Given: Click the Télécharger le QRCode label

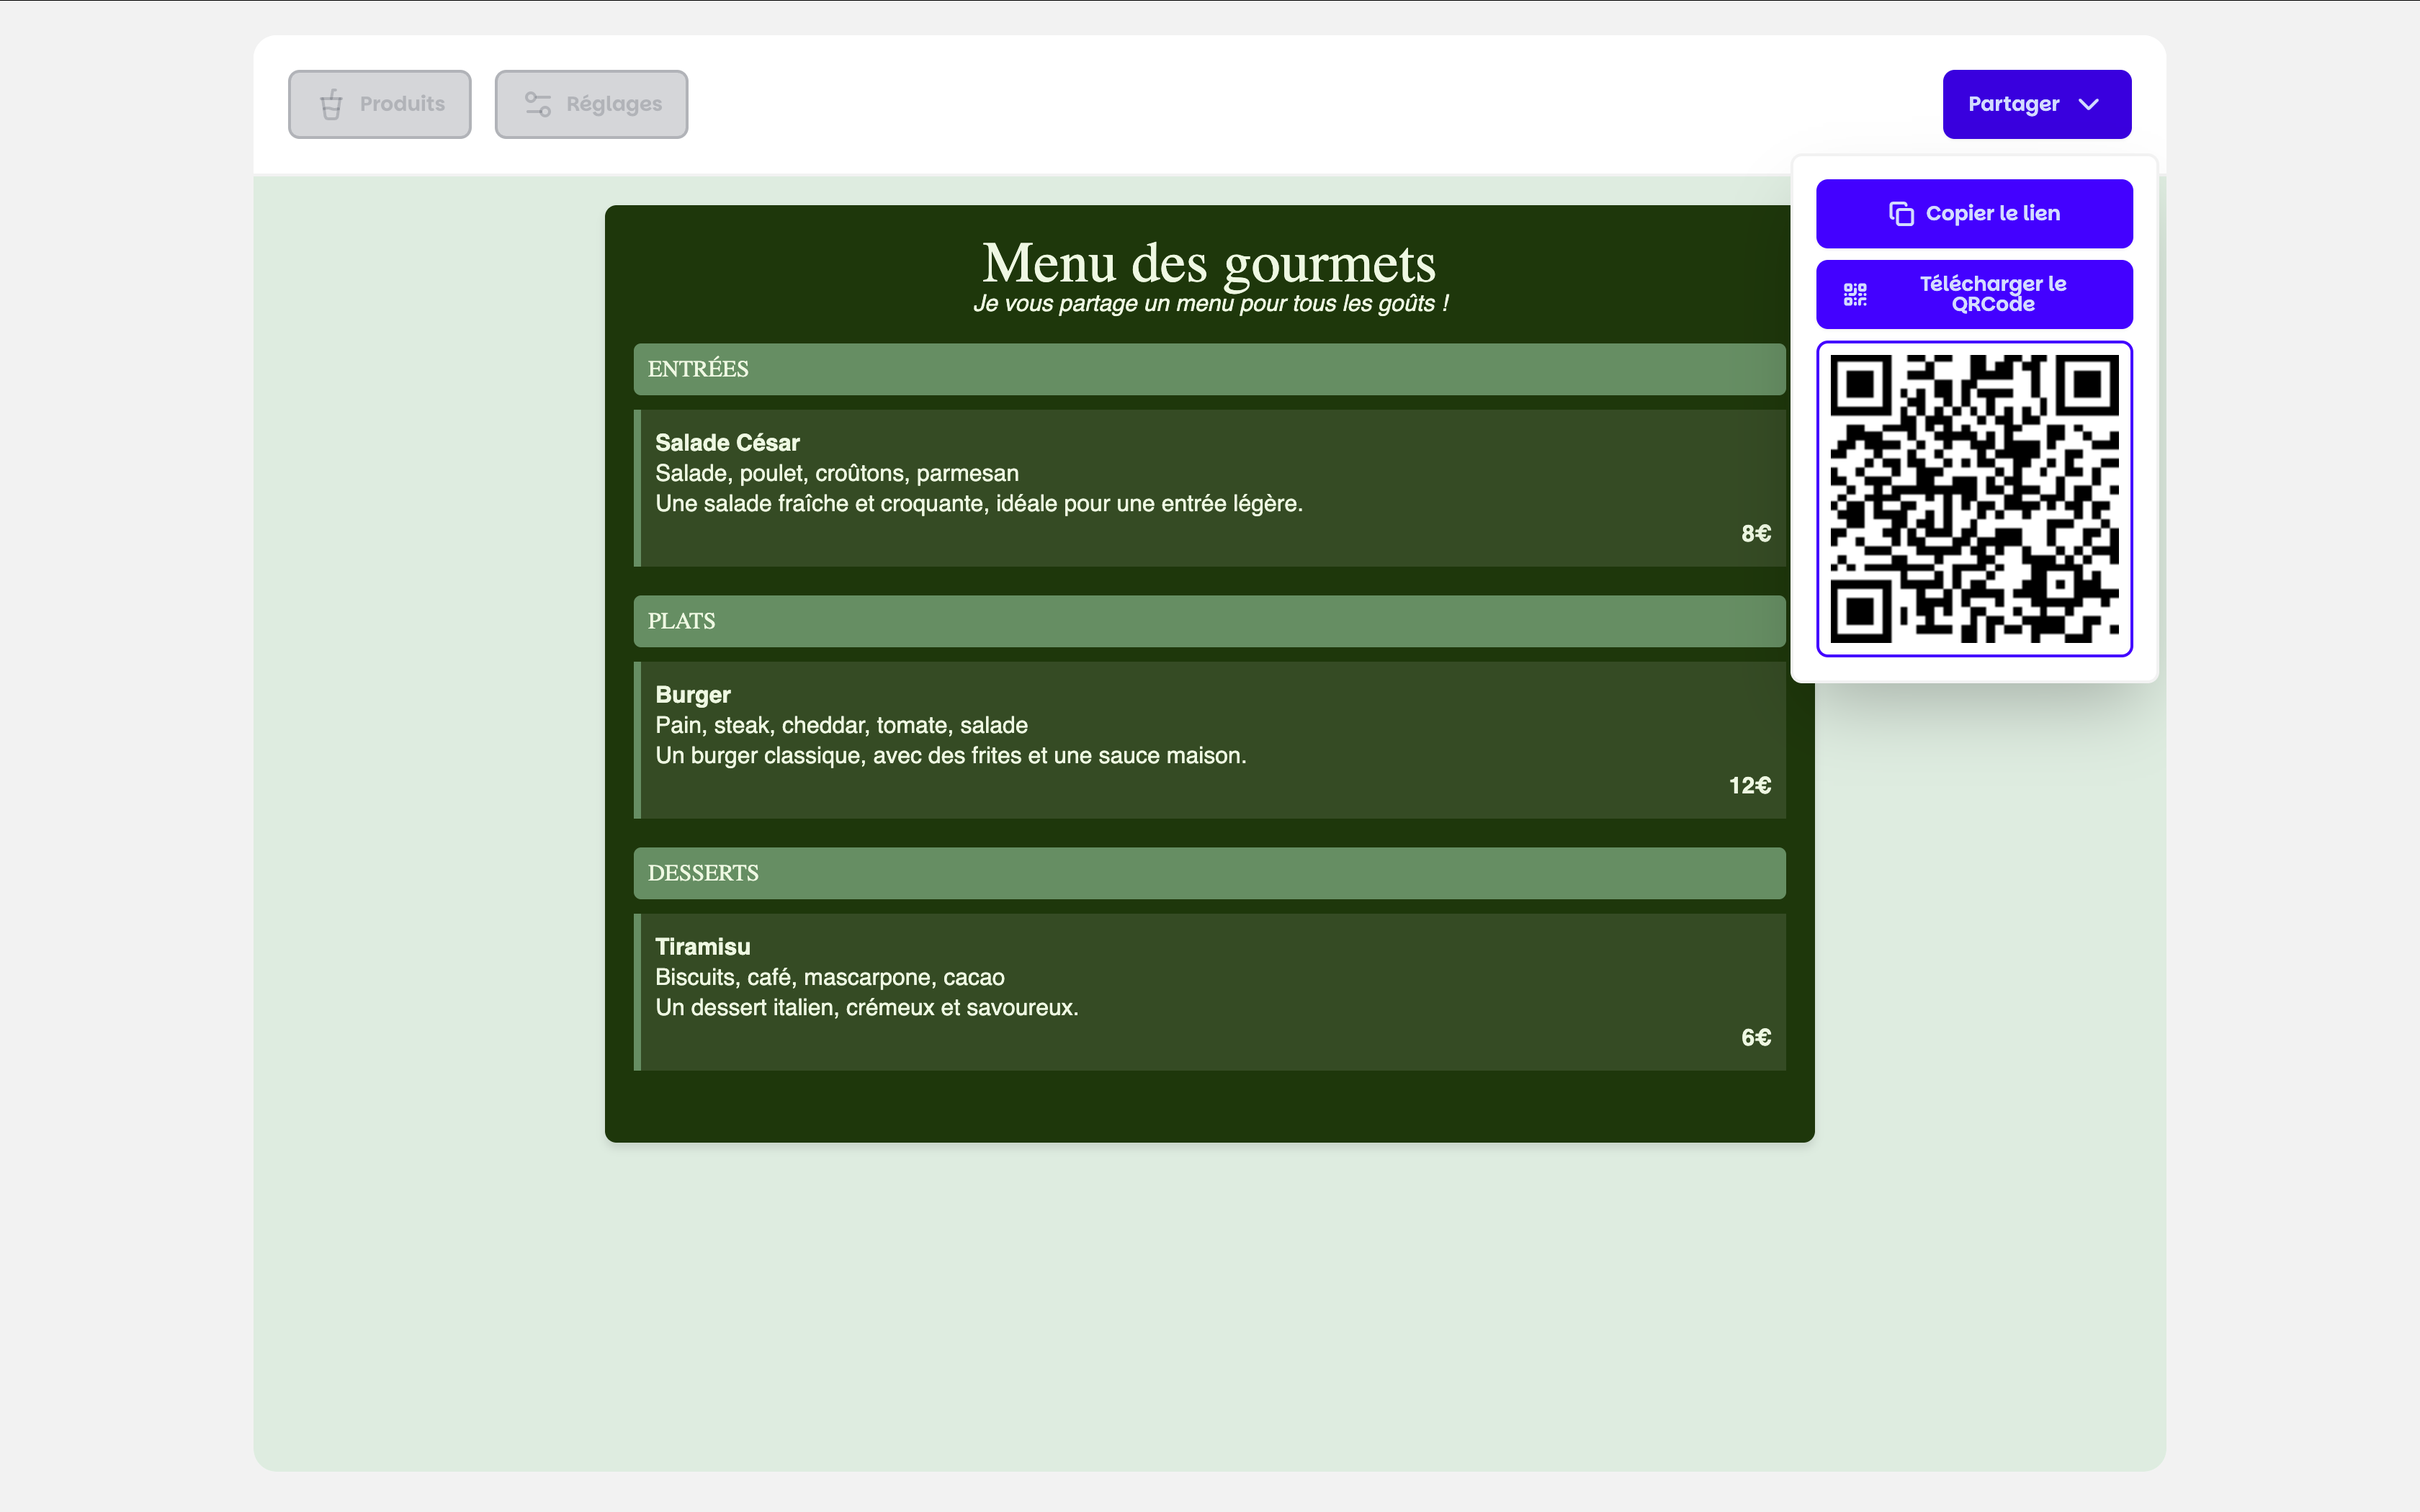Looking at the screenshot, I should tap(1992, 294).
